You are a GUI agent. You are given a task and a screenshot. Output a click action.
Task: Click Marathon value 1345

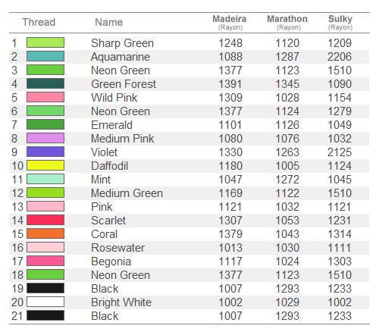pos(287,84)
